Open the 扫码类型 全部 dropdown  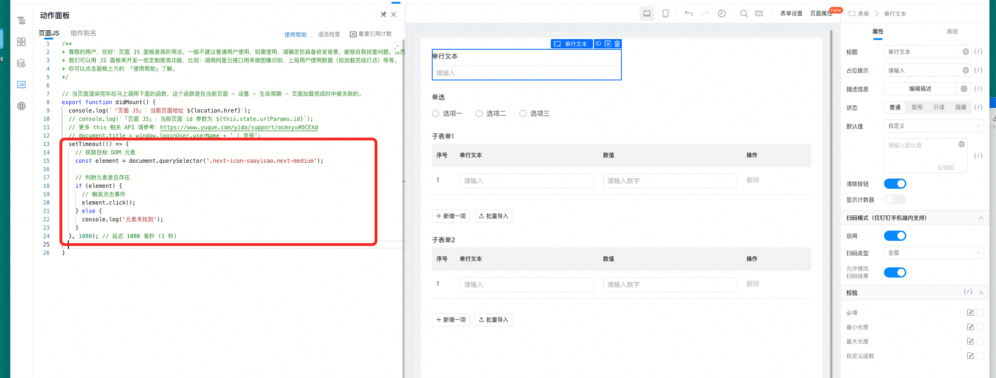934,253
